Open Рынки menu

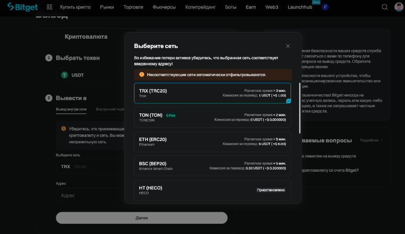[x=107, y=7]
